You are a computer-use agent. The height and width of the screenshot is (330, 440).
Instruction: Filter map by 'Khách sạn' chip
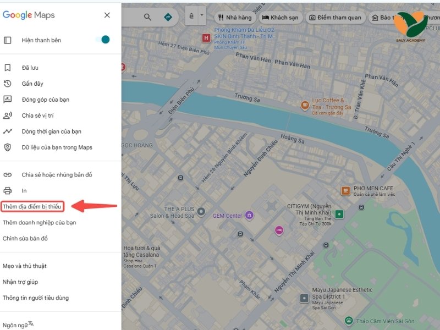(x=280, y=18)
